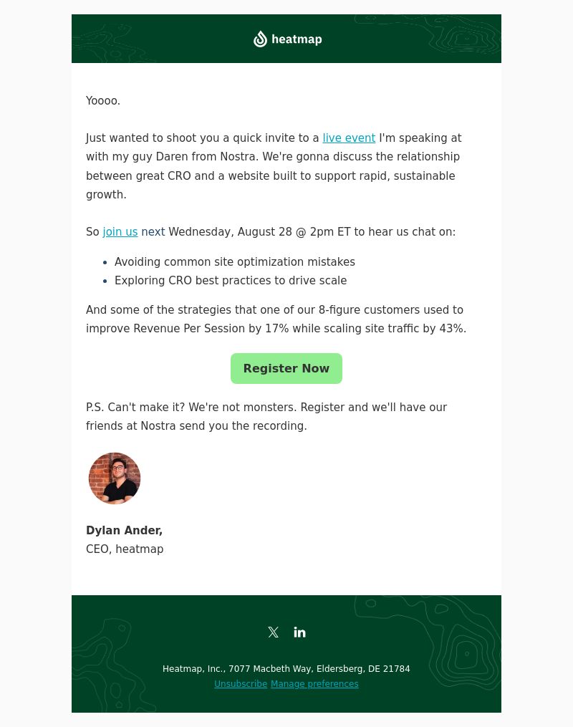This screenshot has height=727, width=573.
Task: Click the heatmap wordmark in header
Action: coord(297,39)
